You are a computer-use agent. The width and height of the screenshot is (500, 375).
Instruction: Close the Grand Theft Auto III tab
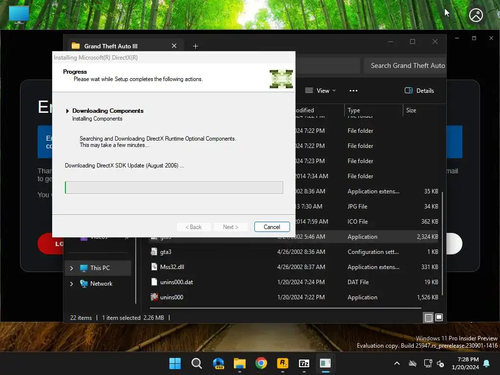tap(174, 46)
